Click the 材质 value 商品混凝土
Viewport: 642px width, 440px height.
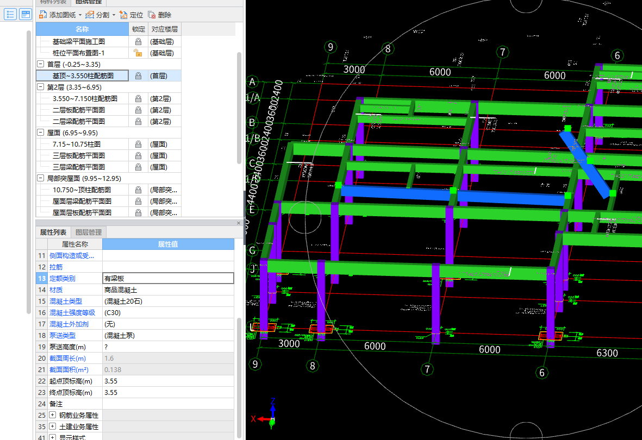pyautogui.click(x=168, y=290)
